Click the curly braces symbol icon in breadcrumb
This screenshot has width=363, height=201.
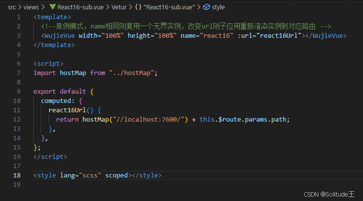tap(138, 7)
